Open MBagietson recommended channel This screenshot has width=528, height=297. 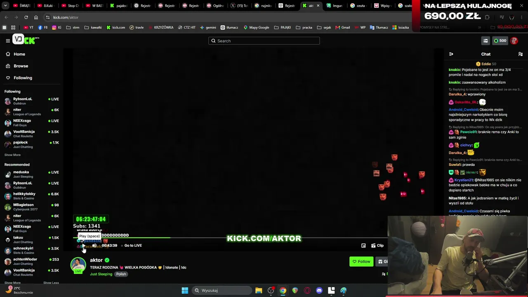32,207
